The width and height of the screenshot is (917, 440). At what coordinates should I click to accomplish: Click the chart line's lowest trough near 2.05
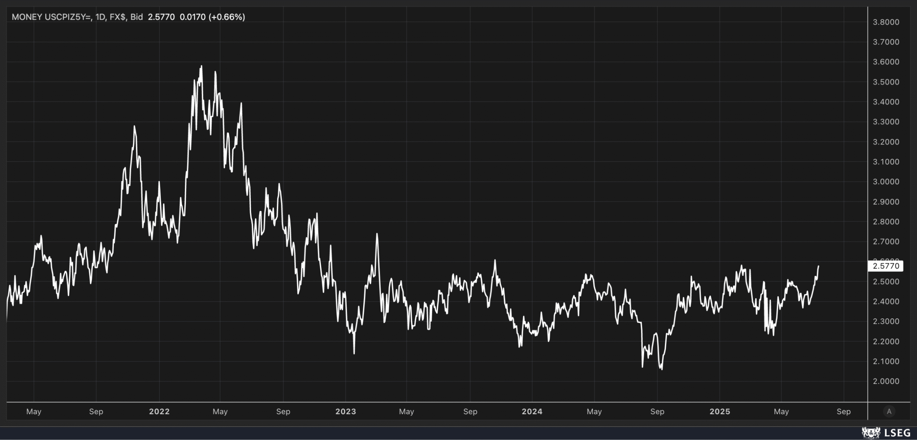point(661,369)
